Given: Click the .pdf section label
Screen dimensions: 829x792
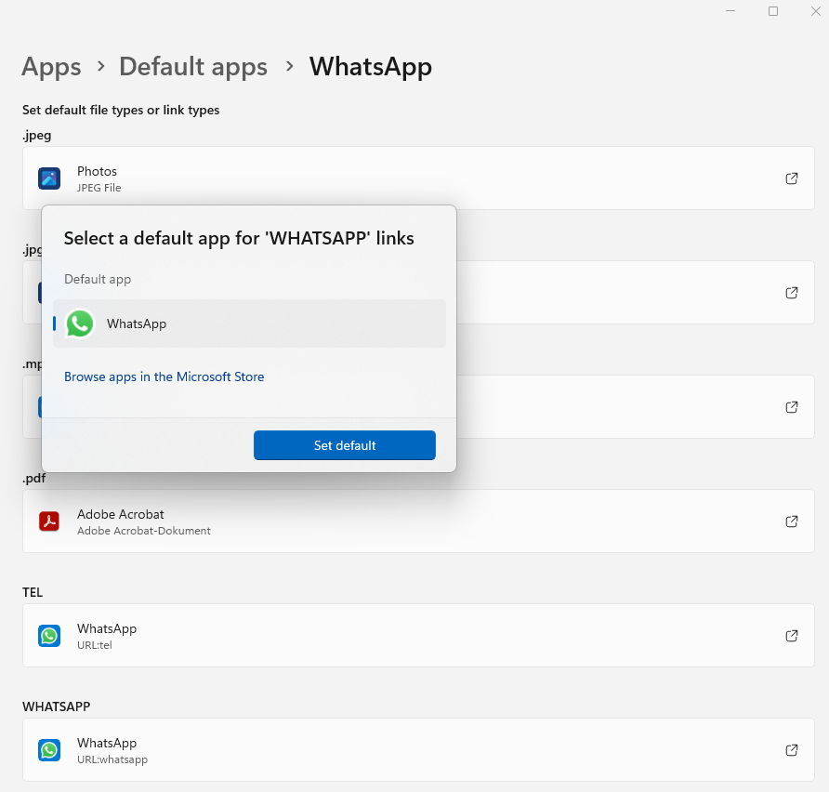Looking at the screenshot, I should [x=33, y=478].
